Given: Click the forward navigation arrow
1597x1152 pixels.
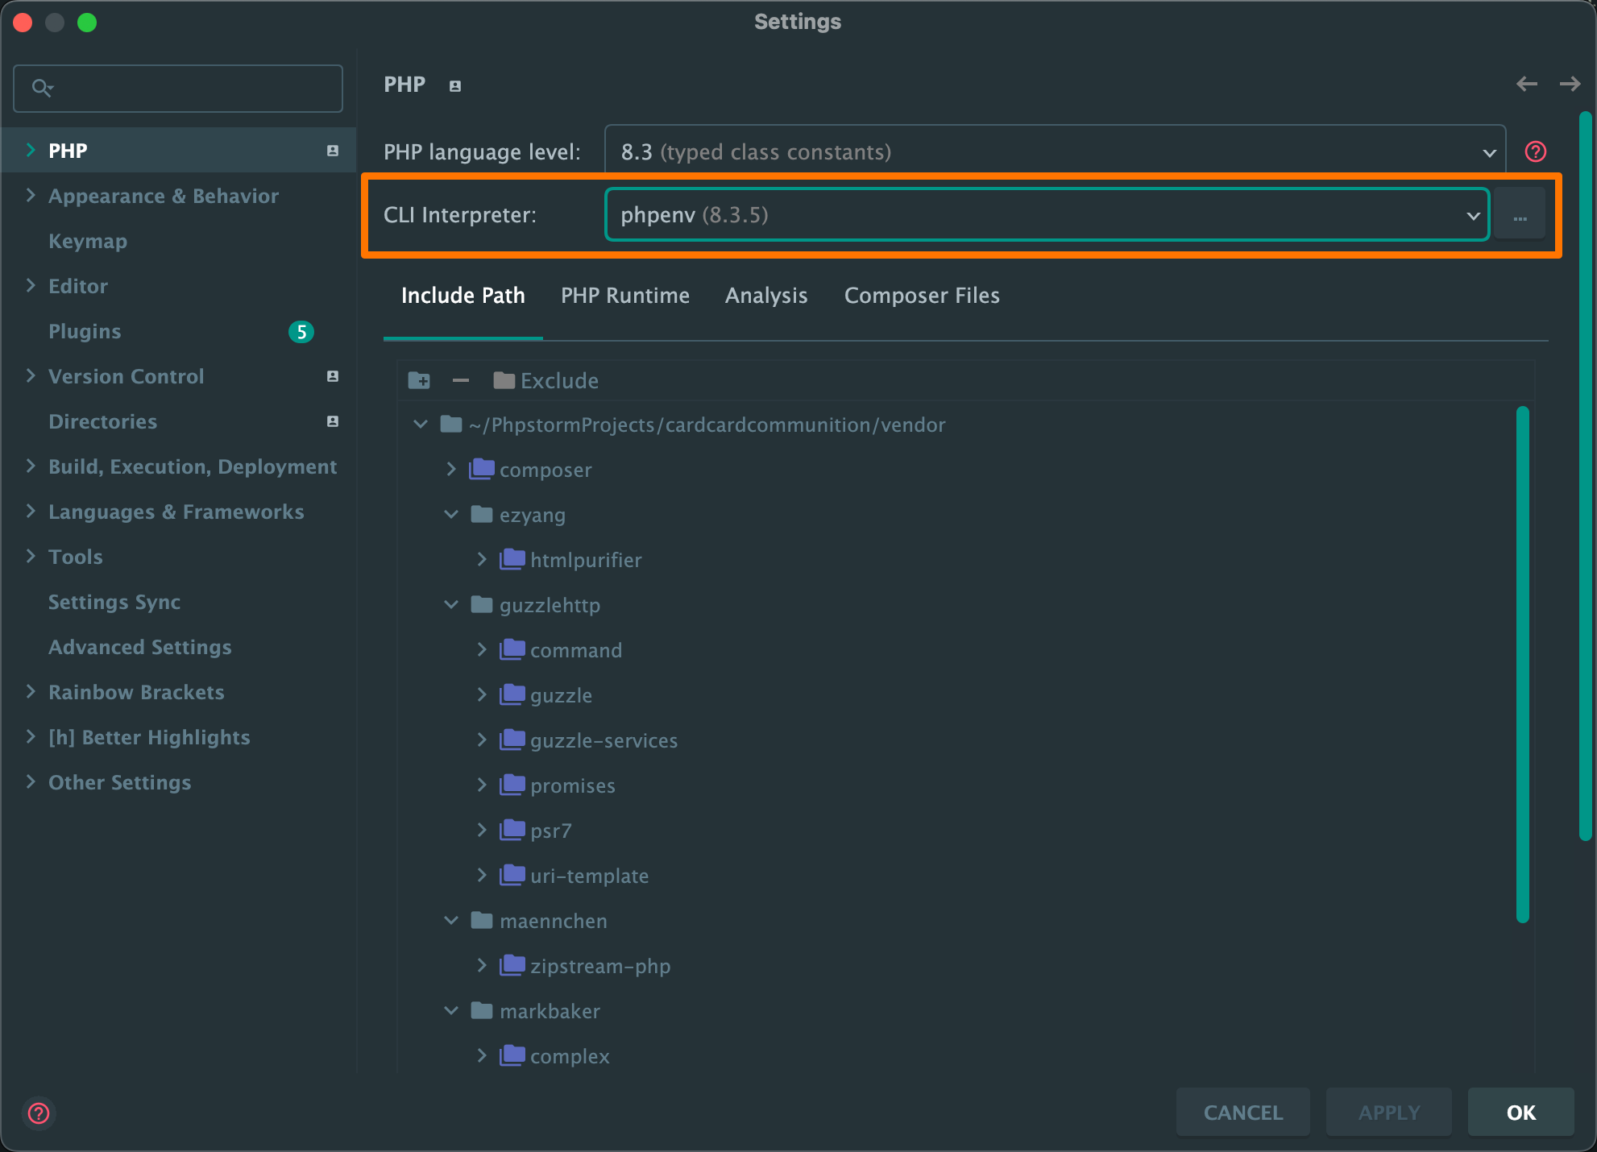Looking at the screenshot, I should (x=1569, y=84).
